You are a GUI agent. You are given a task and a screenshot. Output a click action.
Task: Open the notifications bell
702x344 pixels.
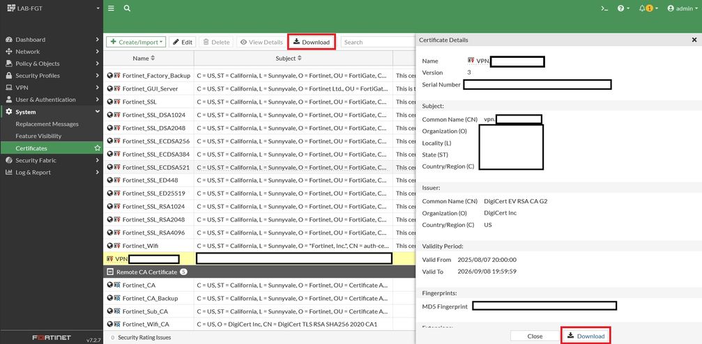pos(648,8)
